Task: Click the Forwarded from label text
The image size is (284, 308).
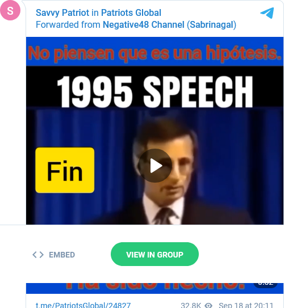Action: click(x=68, y=25)
